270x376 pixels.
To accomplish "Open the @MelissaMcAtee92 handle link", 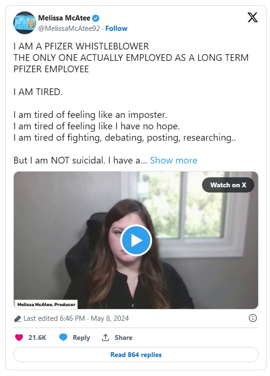I will (x=69, y=29).
